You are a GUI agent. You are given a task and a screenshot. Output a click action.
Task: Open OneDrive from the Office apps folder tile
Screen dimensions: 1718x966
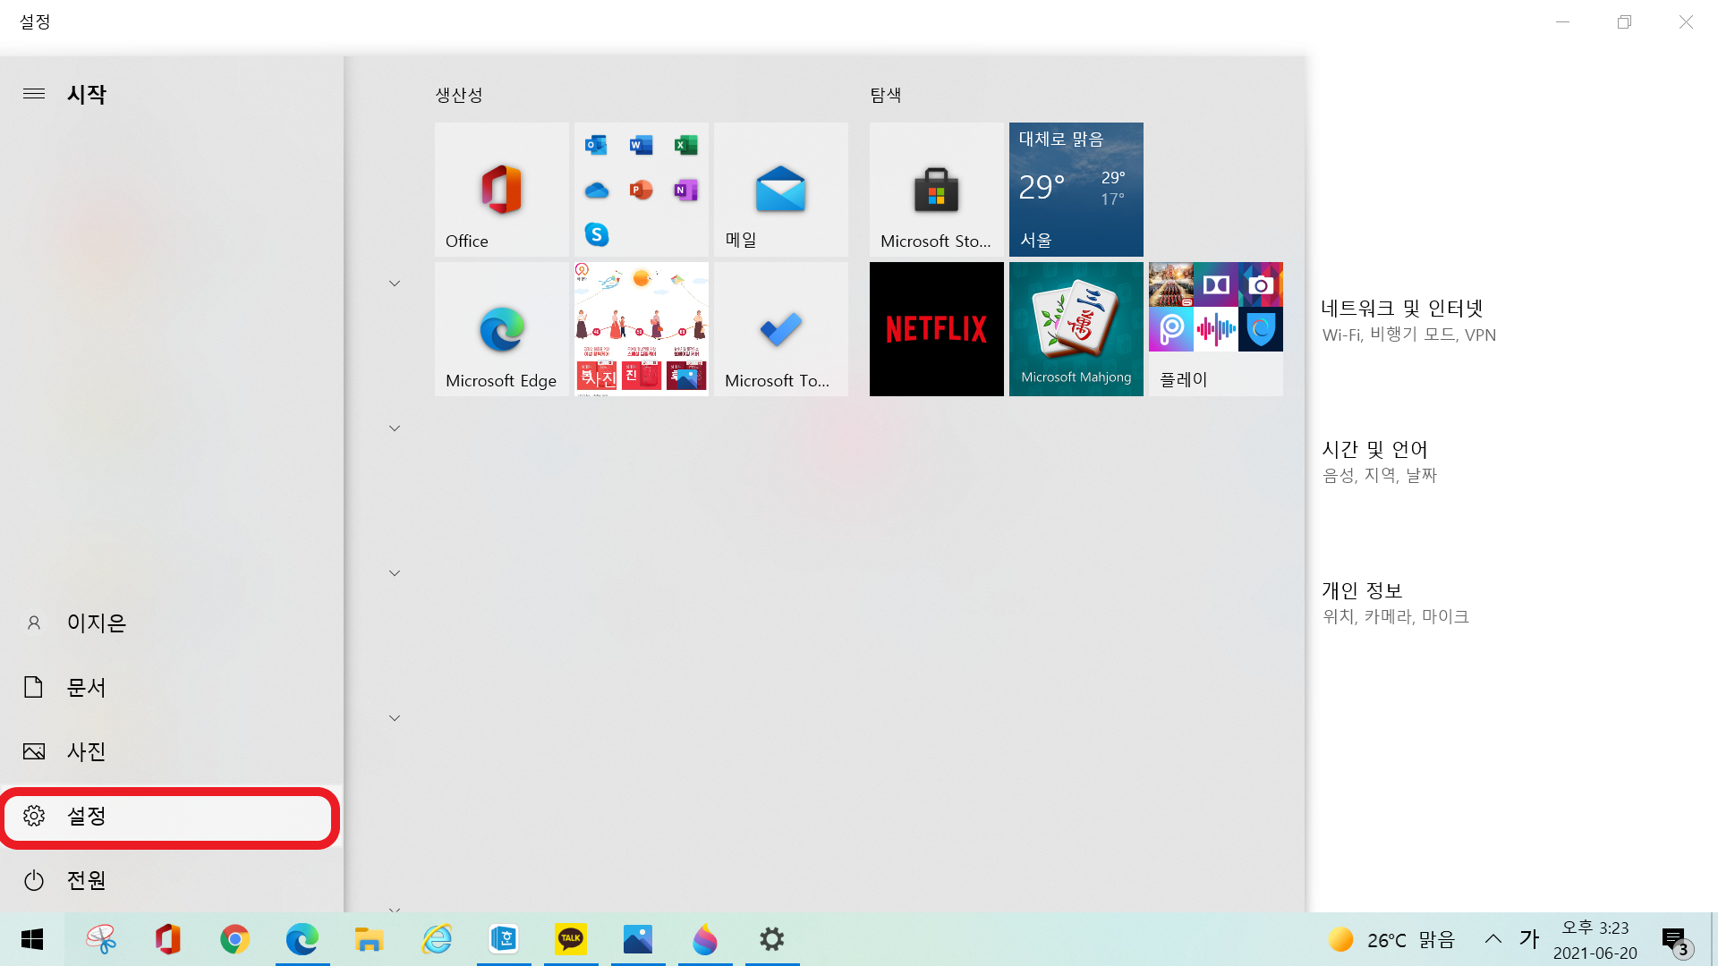(597, 190)
